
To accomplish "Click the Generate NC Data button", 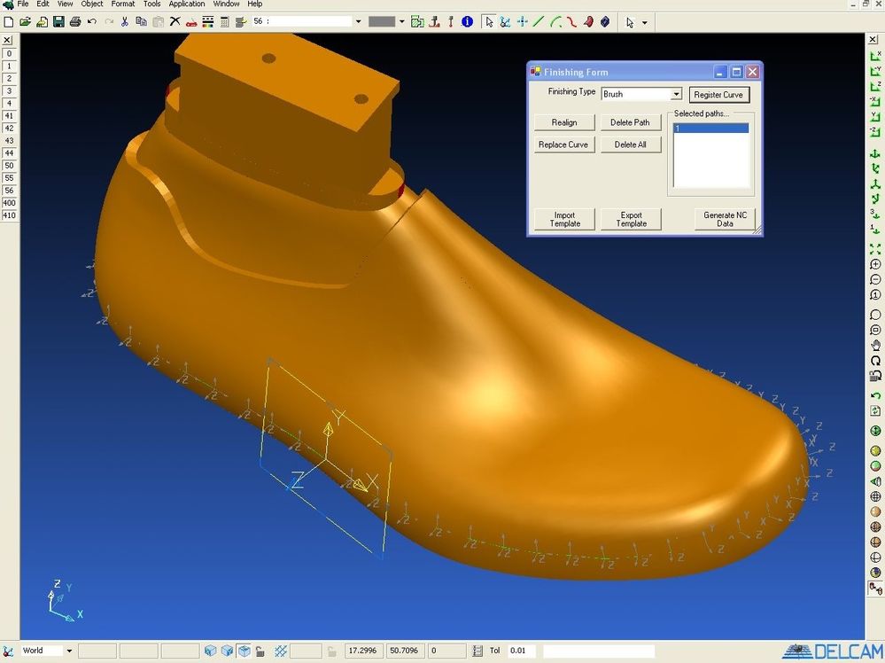I will point(725,219).
